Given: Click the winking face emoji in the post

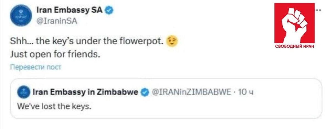Looking at the screenshot, I should tap(172, 41).
